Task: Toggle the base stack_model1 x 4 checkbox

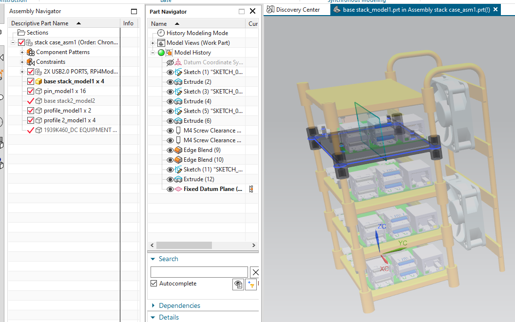Action: [x=31, y=81]
